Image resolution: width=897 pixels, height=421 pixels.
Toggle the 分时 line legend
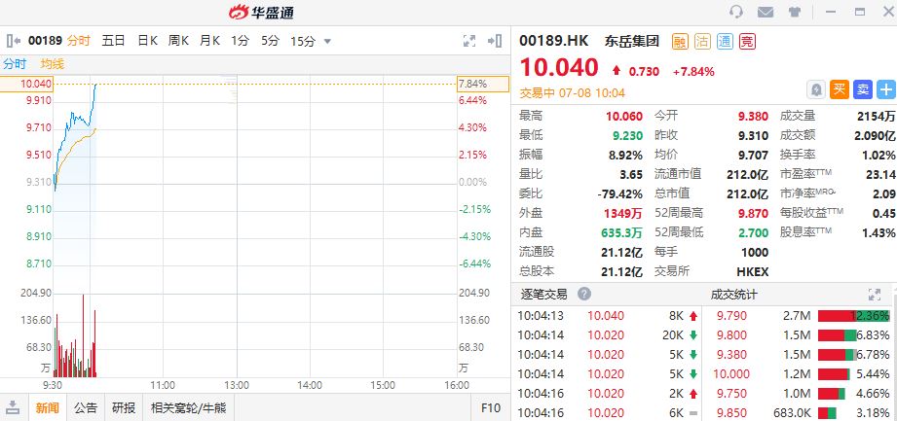click(x=15, y=64)
